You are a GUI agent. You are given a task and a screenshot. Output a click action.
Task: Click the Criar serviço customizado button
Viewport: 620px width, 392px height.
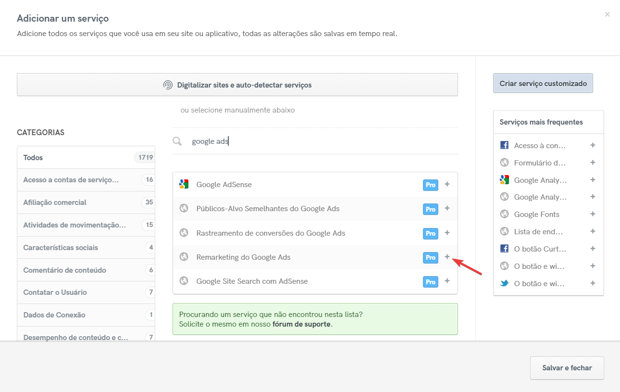coord(543,83)
